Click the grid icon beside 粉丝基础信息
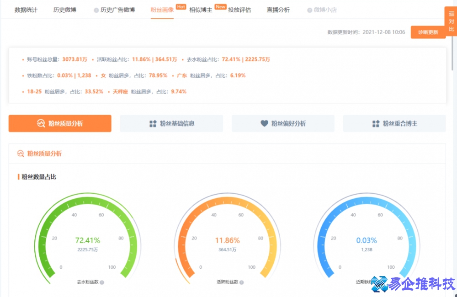The height and width of the screenshot is (297, 457). (x=153, y=123)
